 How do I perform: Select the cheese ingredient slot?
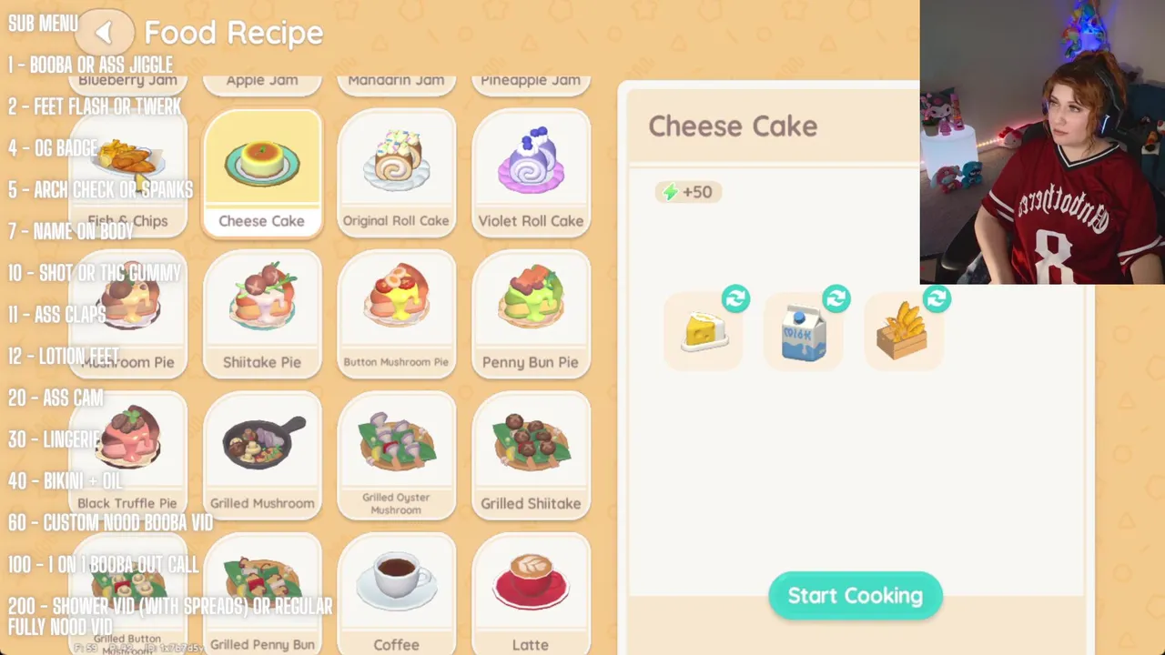(x=704, y=332)
